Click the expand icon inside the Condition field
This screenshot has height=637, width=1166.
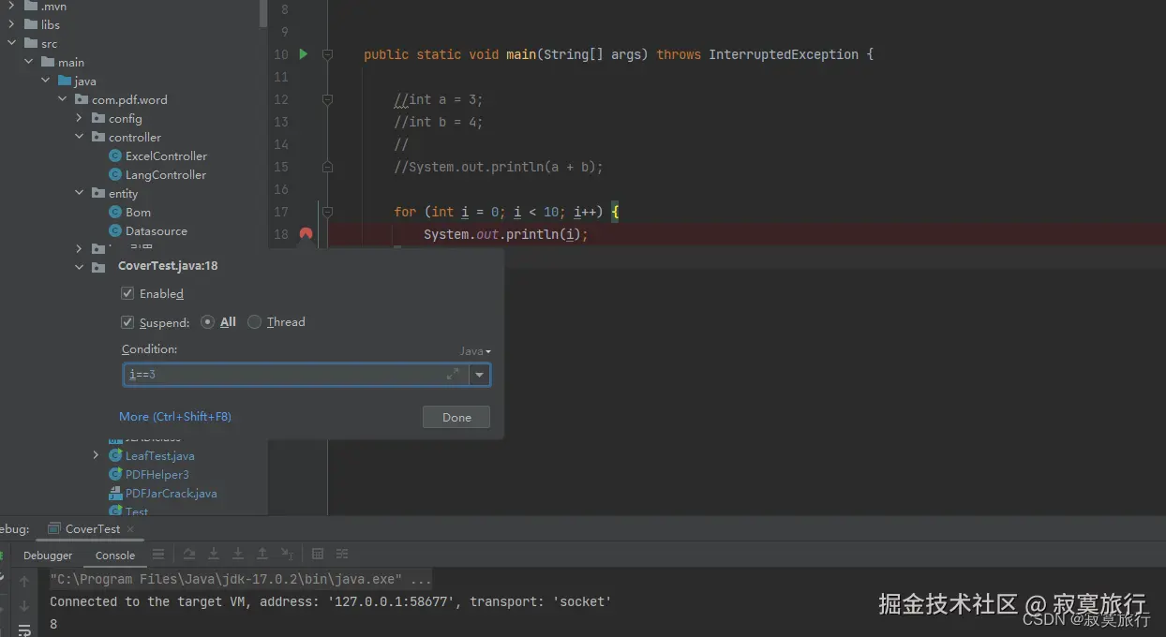point(453,374)
